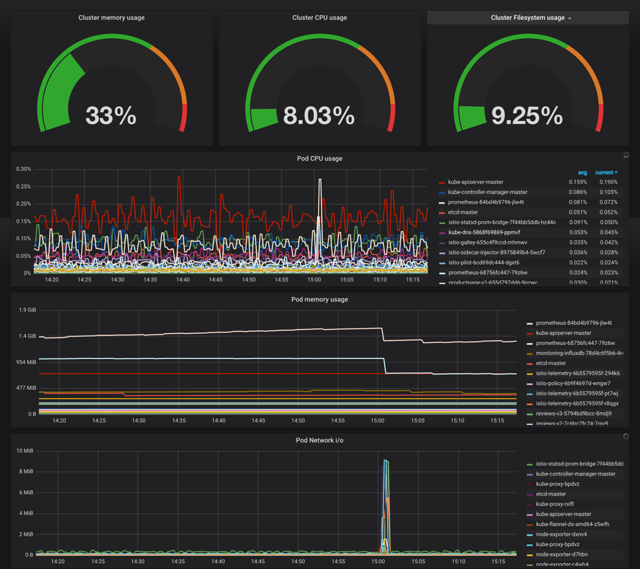The image size is (640, 569).
Task: Open color picker for istio-policy-6b9f4697d-wngw7
Action: tap(530, 383)
